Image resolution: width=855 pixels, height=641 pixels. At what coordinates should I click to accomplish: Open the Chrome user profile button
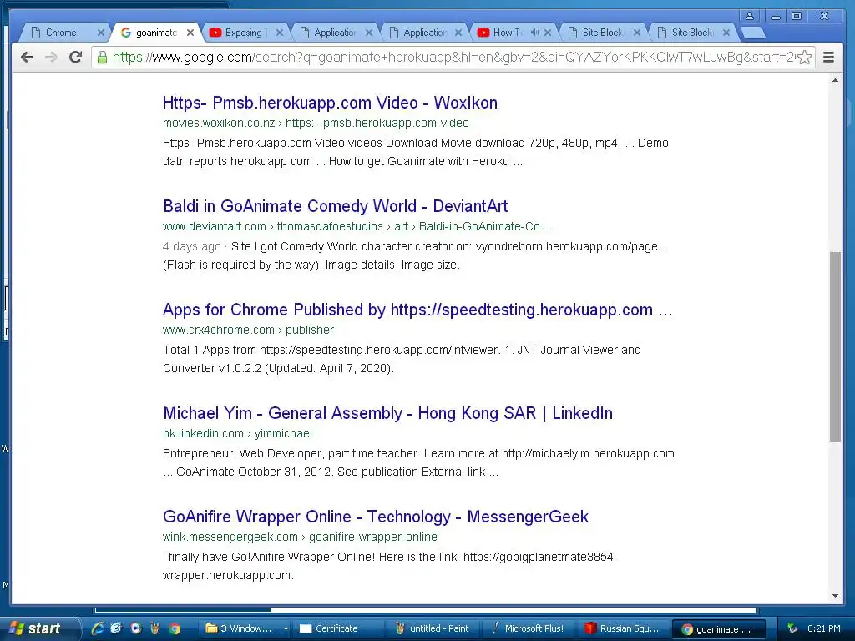[750, 16]
